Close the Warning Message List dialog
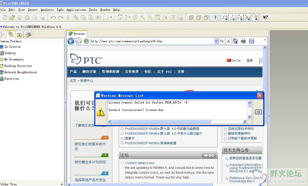The height and width of the screenshot is (186, 308). click(260, 95)
